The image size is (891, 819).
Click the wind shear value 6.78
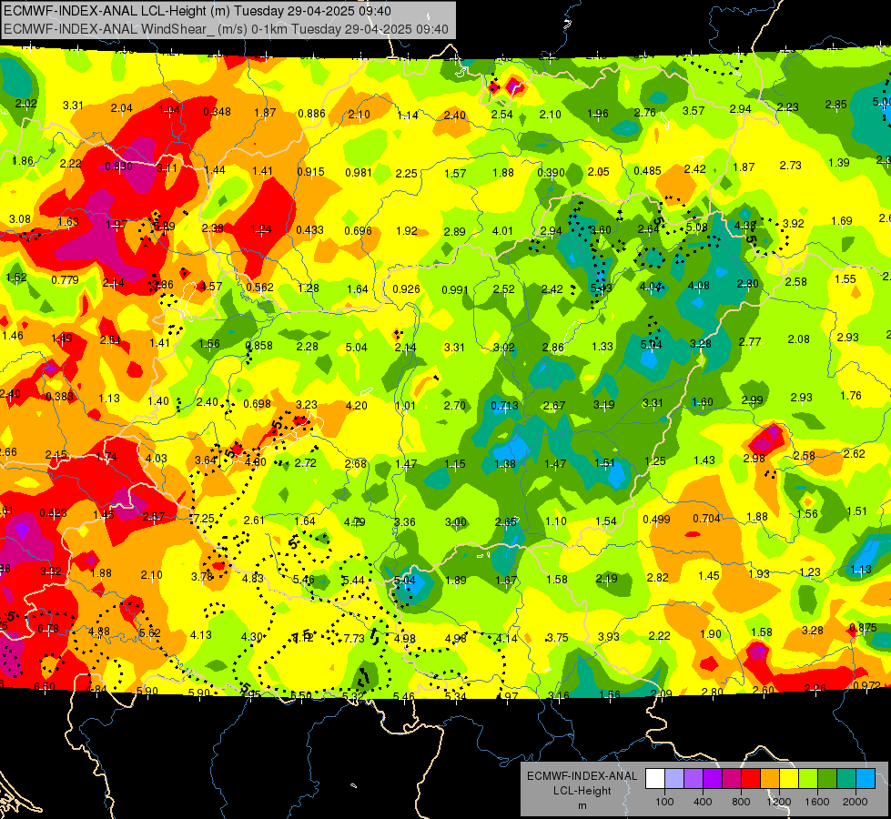(48, 629)
